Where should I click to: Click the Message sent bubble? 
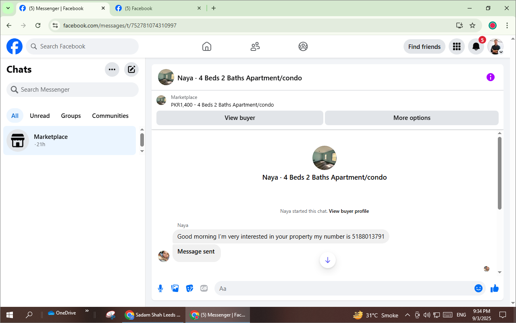tap(197, 253)
